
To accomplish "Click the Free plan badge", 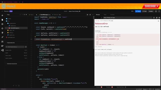I will click(x=11, y=11).
